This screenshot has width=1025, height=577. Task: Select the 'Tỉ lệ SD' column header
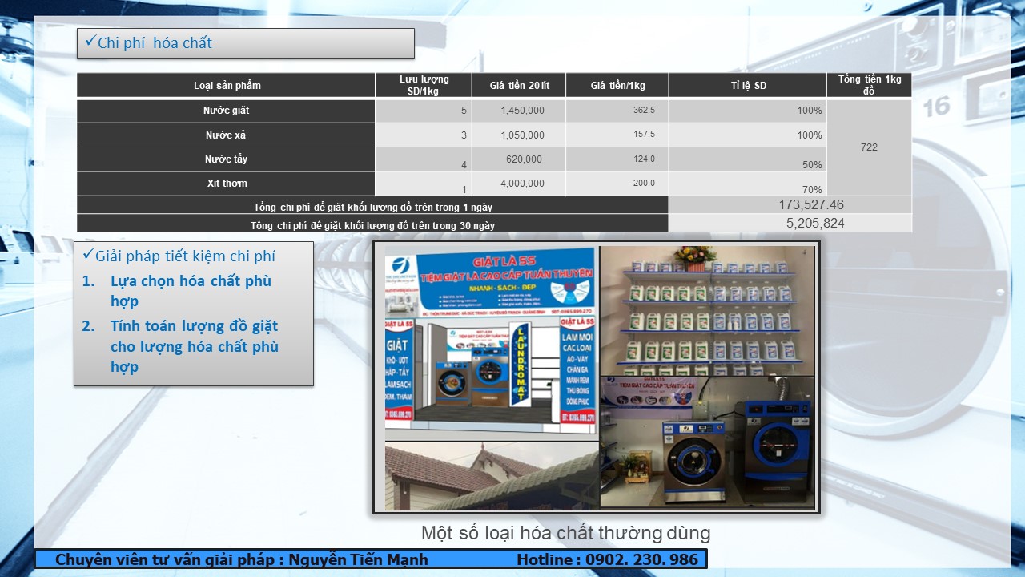pos(748,86)
